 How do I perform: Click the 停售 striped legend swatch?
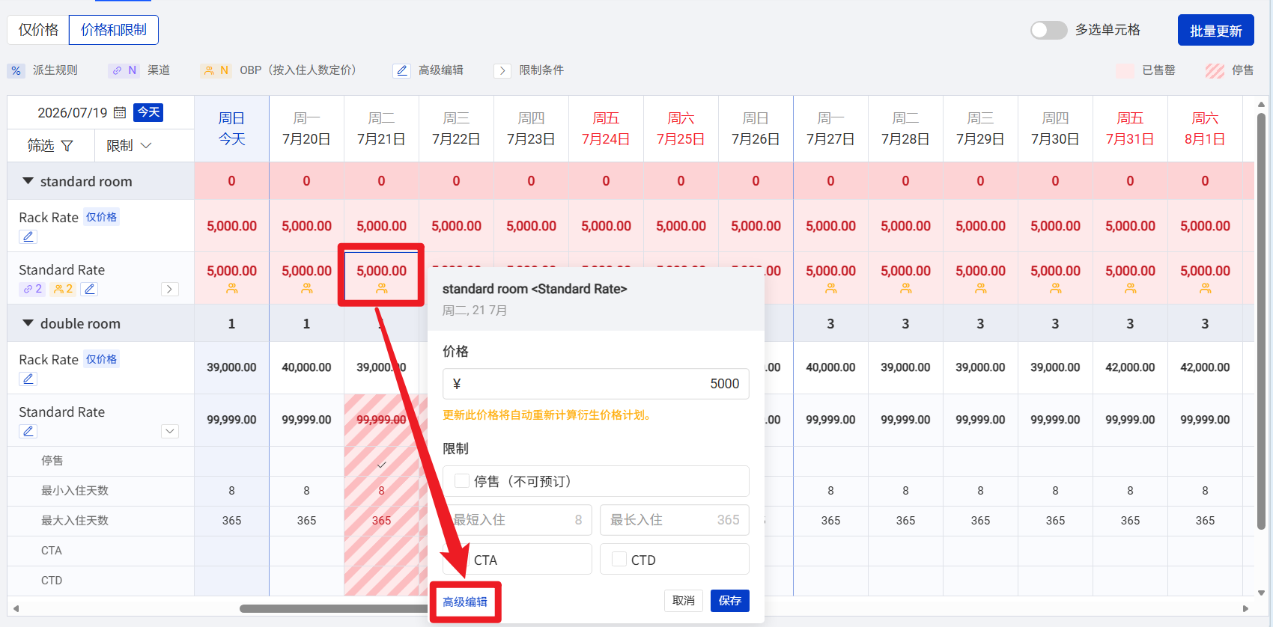click(x=1215, y=70)
